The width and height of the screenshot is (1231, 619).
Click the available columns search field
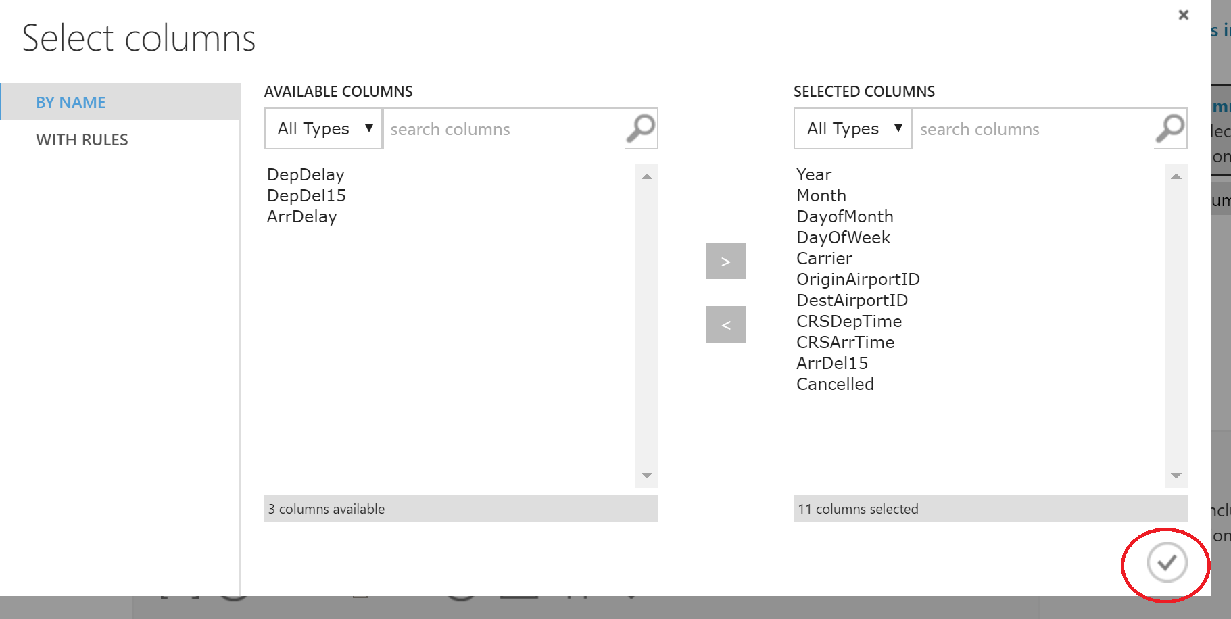[504, 129]
